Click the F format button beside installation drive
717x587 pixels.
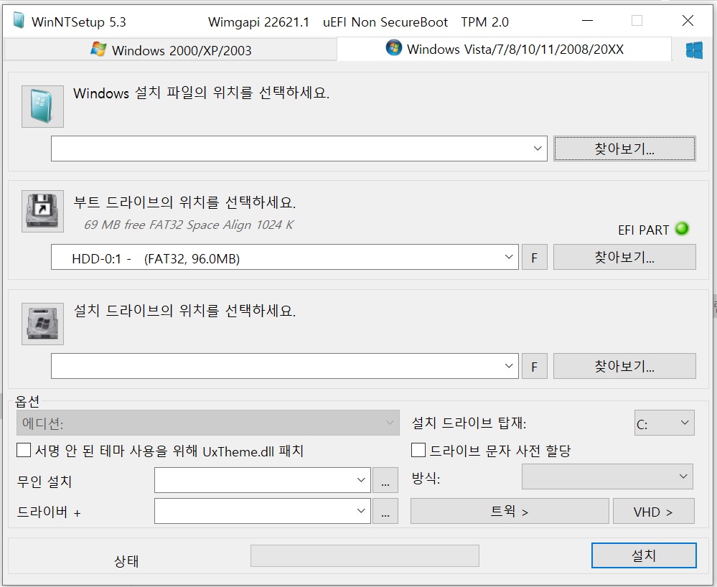[x=534, y=366]
